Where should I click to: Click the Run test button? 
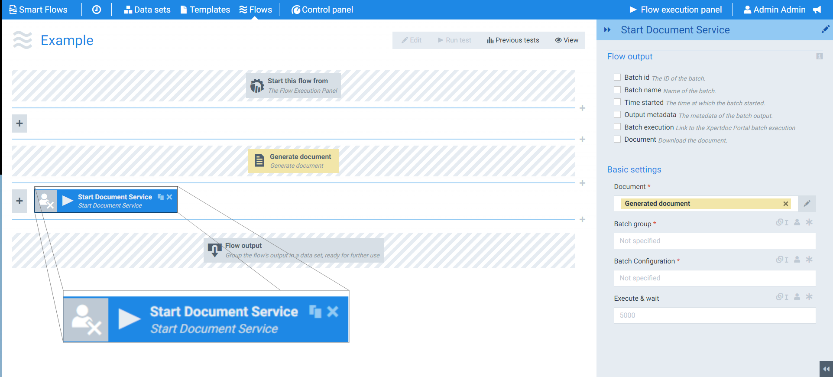[x=454, y=40]
